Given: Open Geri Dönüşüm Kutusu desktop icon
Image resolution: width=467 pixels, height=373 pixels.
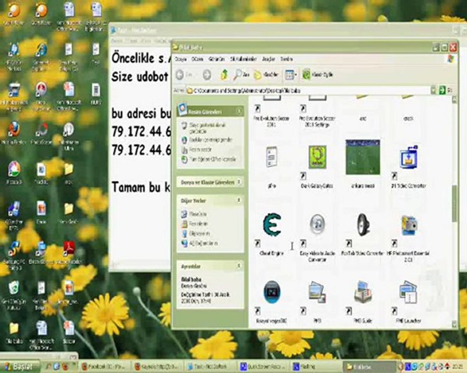Looking at the screenshot, I should (x=13, y=289).
